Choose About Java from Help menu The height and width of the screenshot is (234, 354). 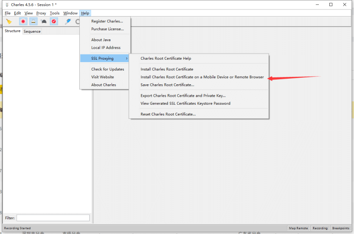click(x=101, y=40)
